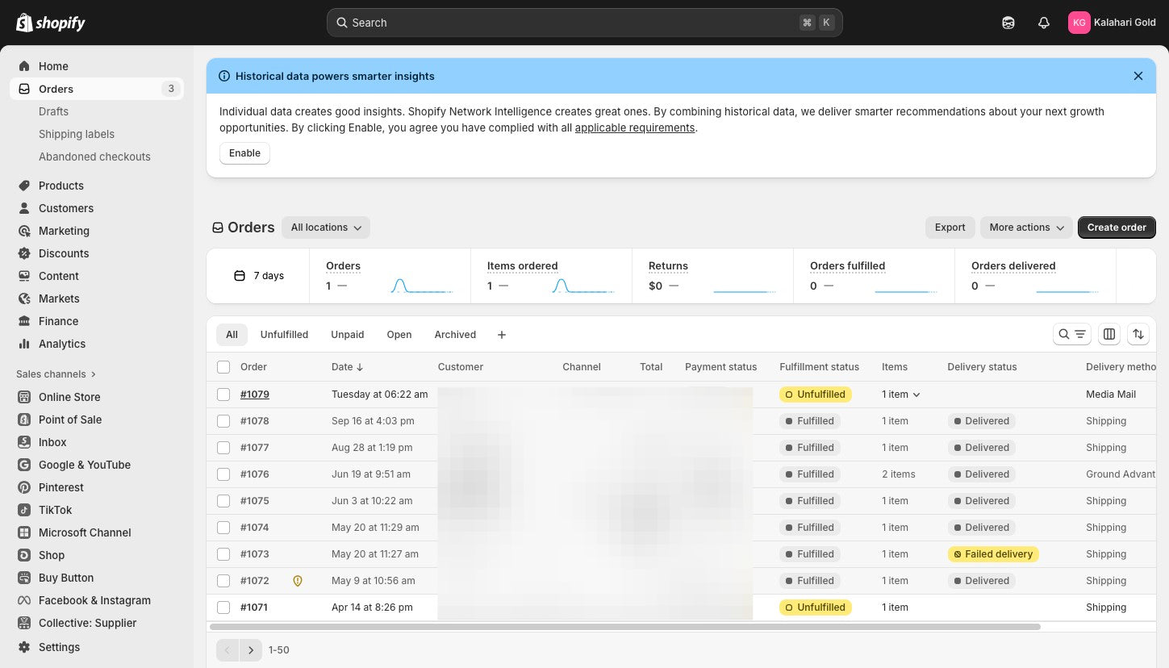Click the Enable button in the banner
Screen dimensions: 1169x668
[244, 153]
